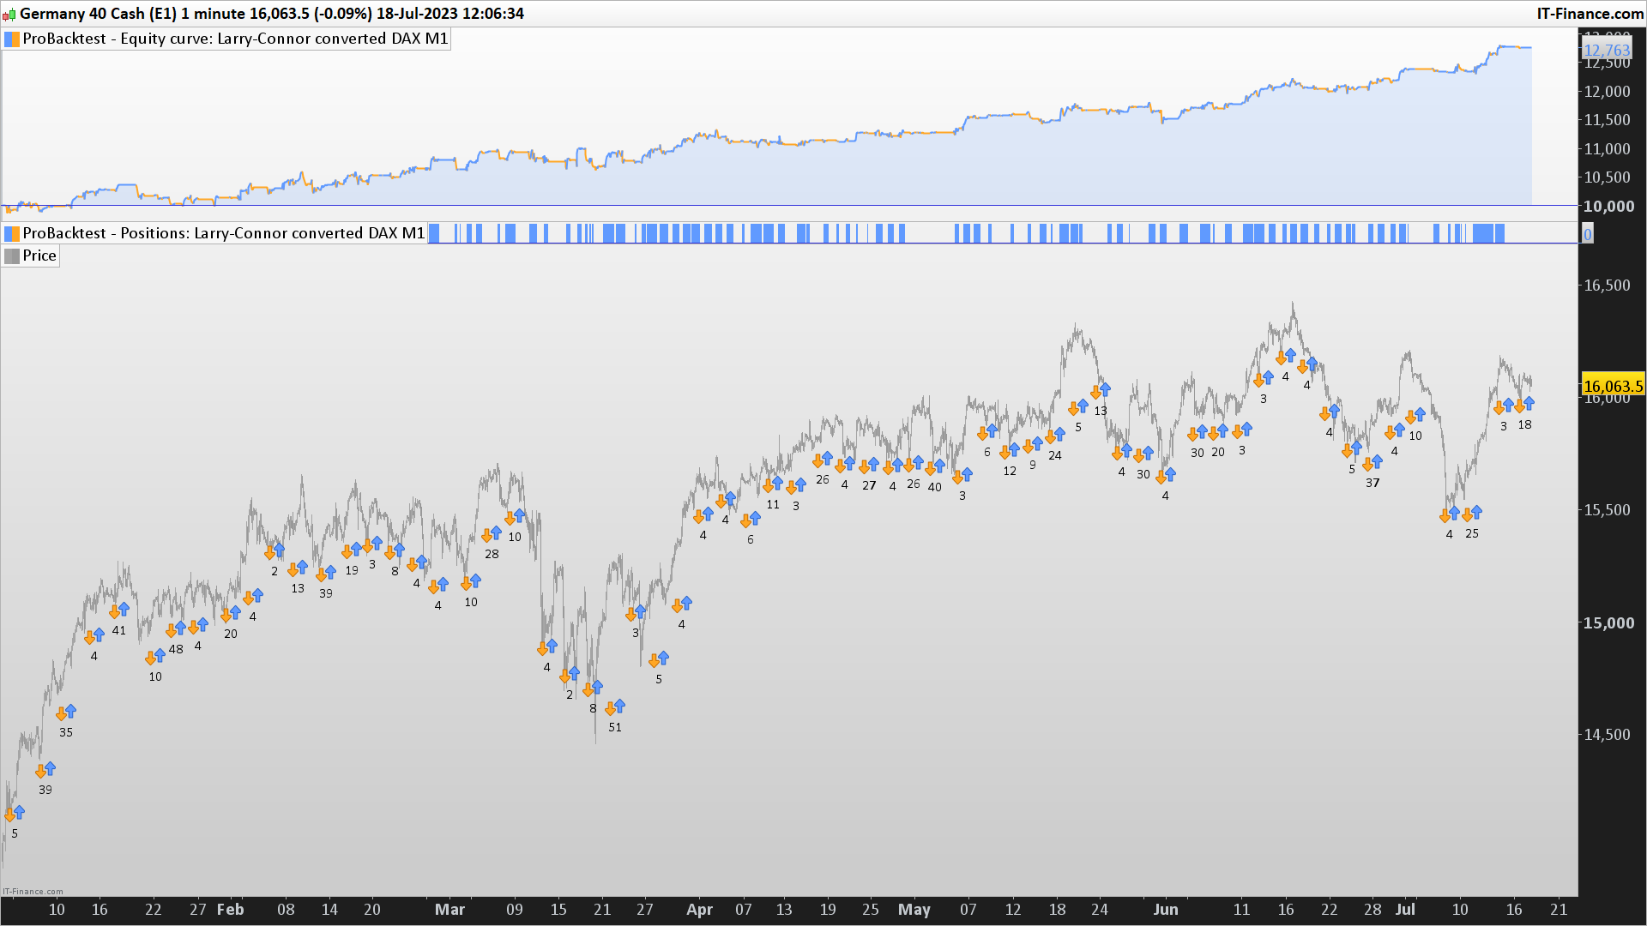Click the 12,763 equity value tag

click(1607, 51)
